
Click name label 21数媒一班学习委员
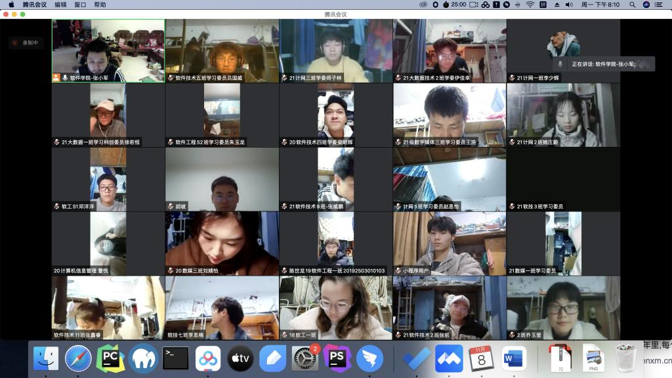point(532,271)
